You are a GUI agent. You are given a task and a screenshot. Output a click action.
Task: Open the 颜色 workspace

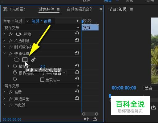click(129, 1)
